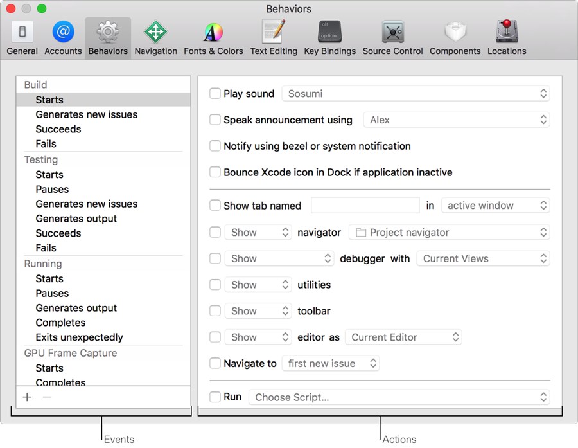Open Navigation preferences icon

point(155,31)
